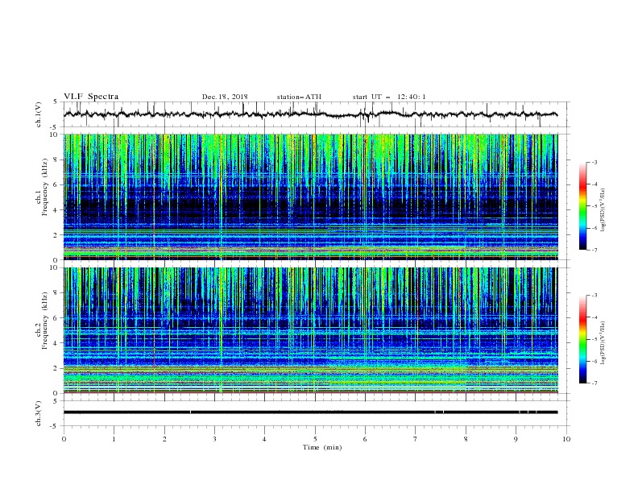Click the lower colorbar 'log(PSD)(V²/Hz)' label
Image resolution: width=638 pixels, height=493 pixels.
point(603,343)
